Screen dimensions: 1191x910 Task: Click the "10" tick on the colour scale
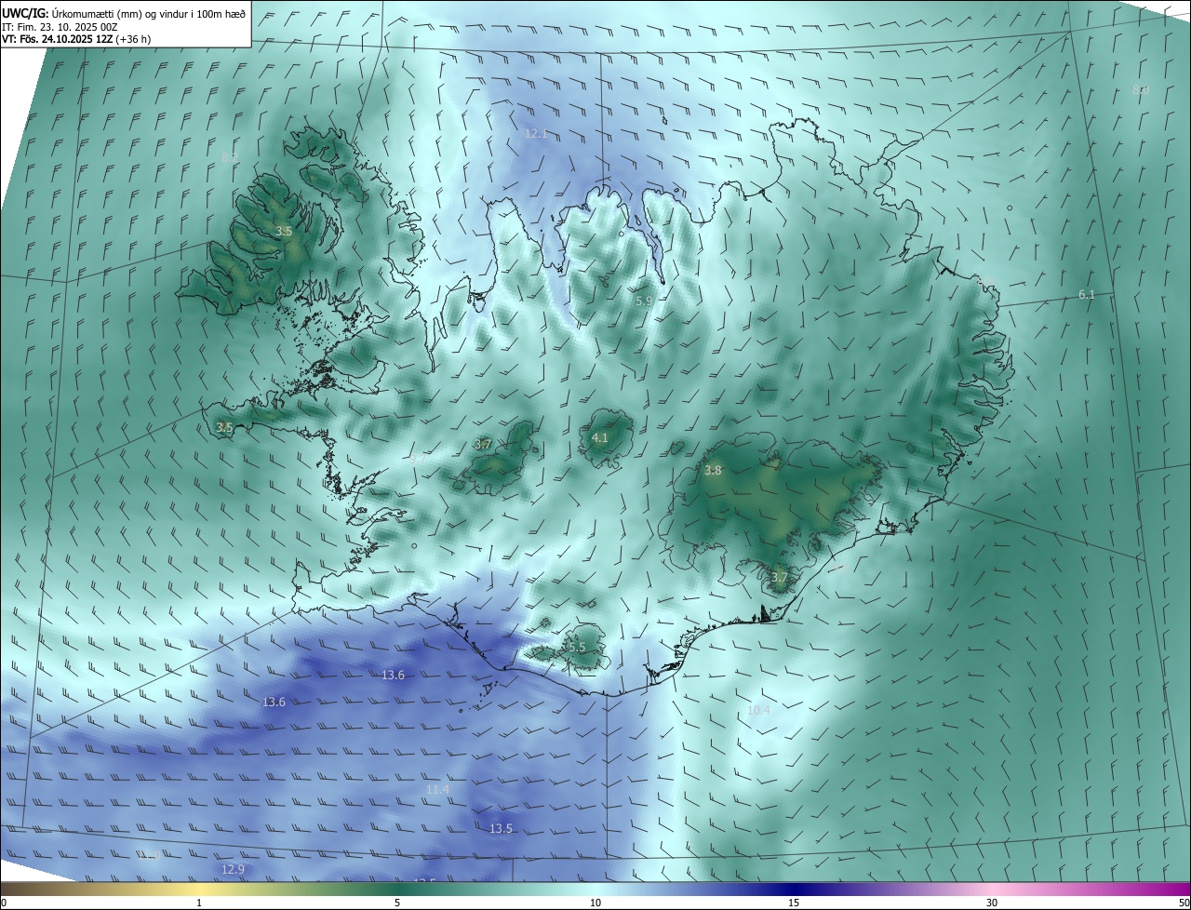[x=595, y=903]
